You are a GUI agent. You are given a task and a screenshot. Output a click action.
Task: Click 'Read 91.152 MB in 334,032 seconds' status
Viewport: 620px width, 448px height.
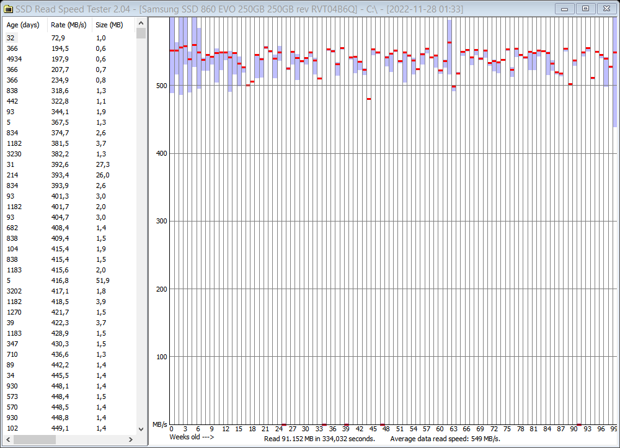319,439
